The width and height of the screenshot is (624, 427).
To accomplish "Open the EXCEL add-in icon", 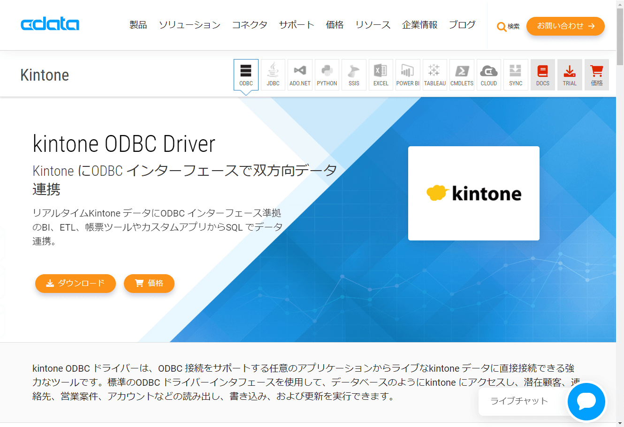I will click(380, 74).
